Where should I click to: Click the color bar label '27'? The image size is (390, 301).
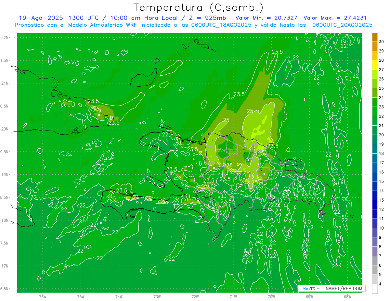pyautogui.click(x=382, y=70)
